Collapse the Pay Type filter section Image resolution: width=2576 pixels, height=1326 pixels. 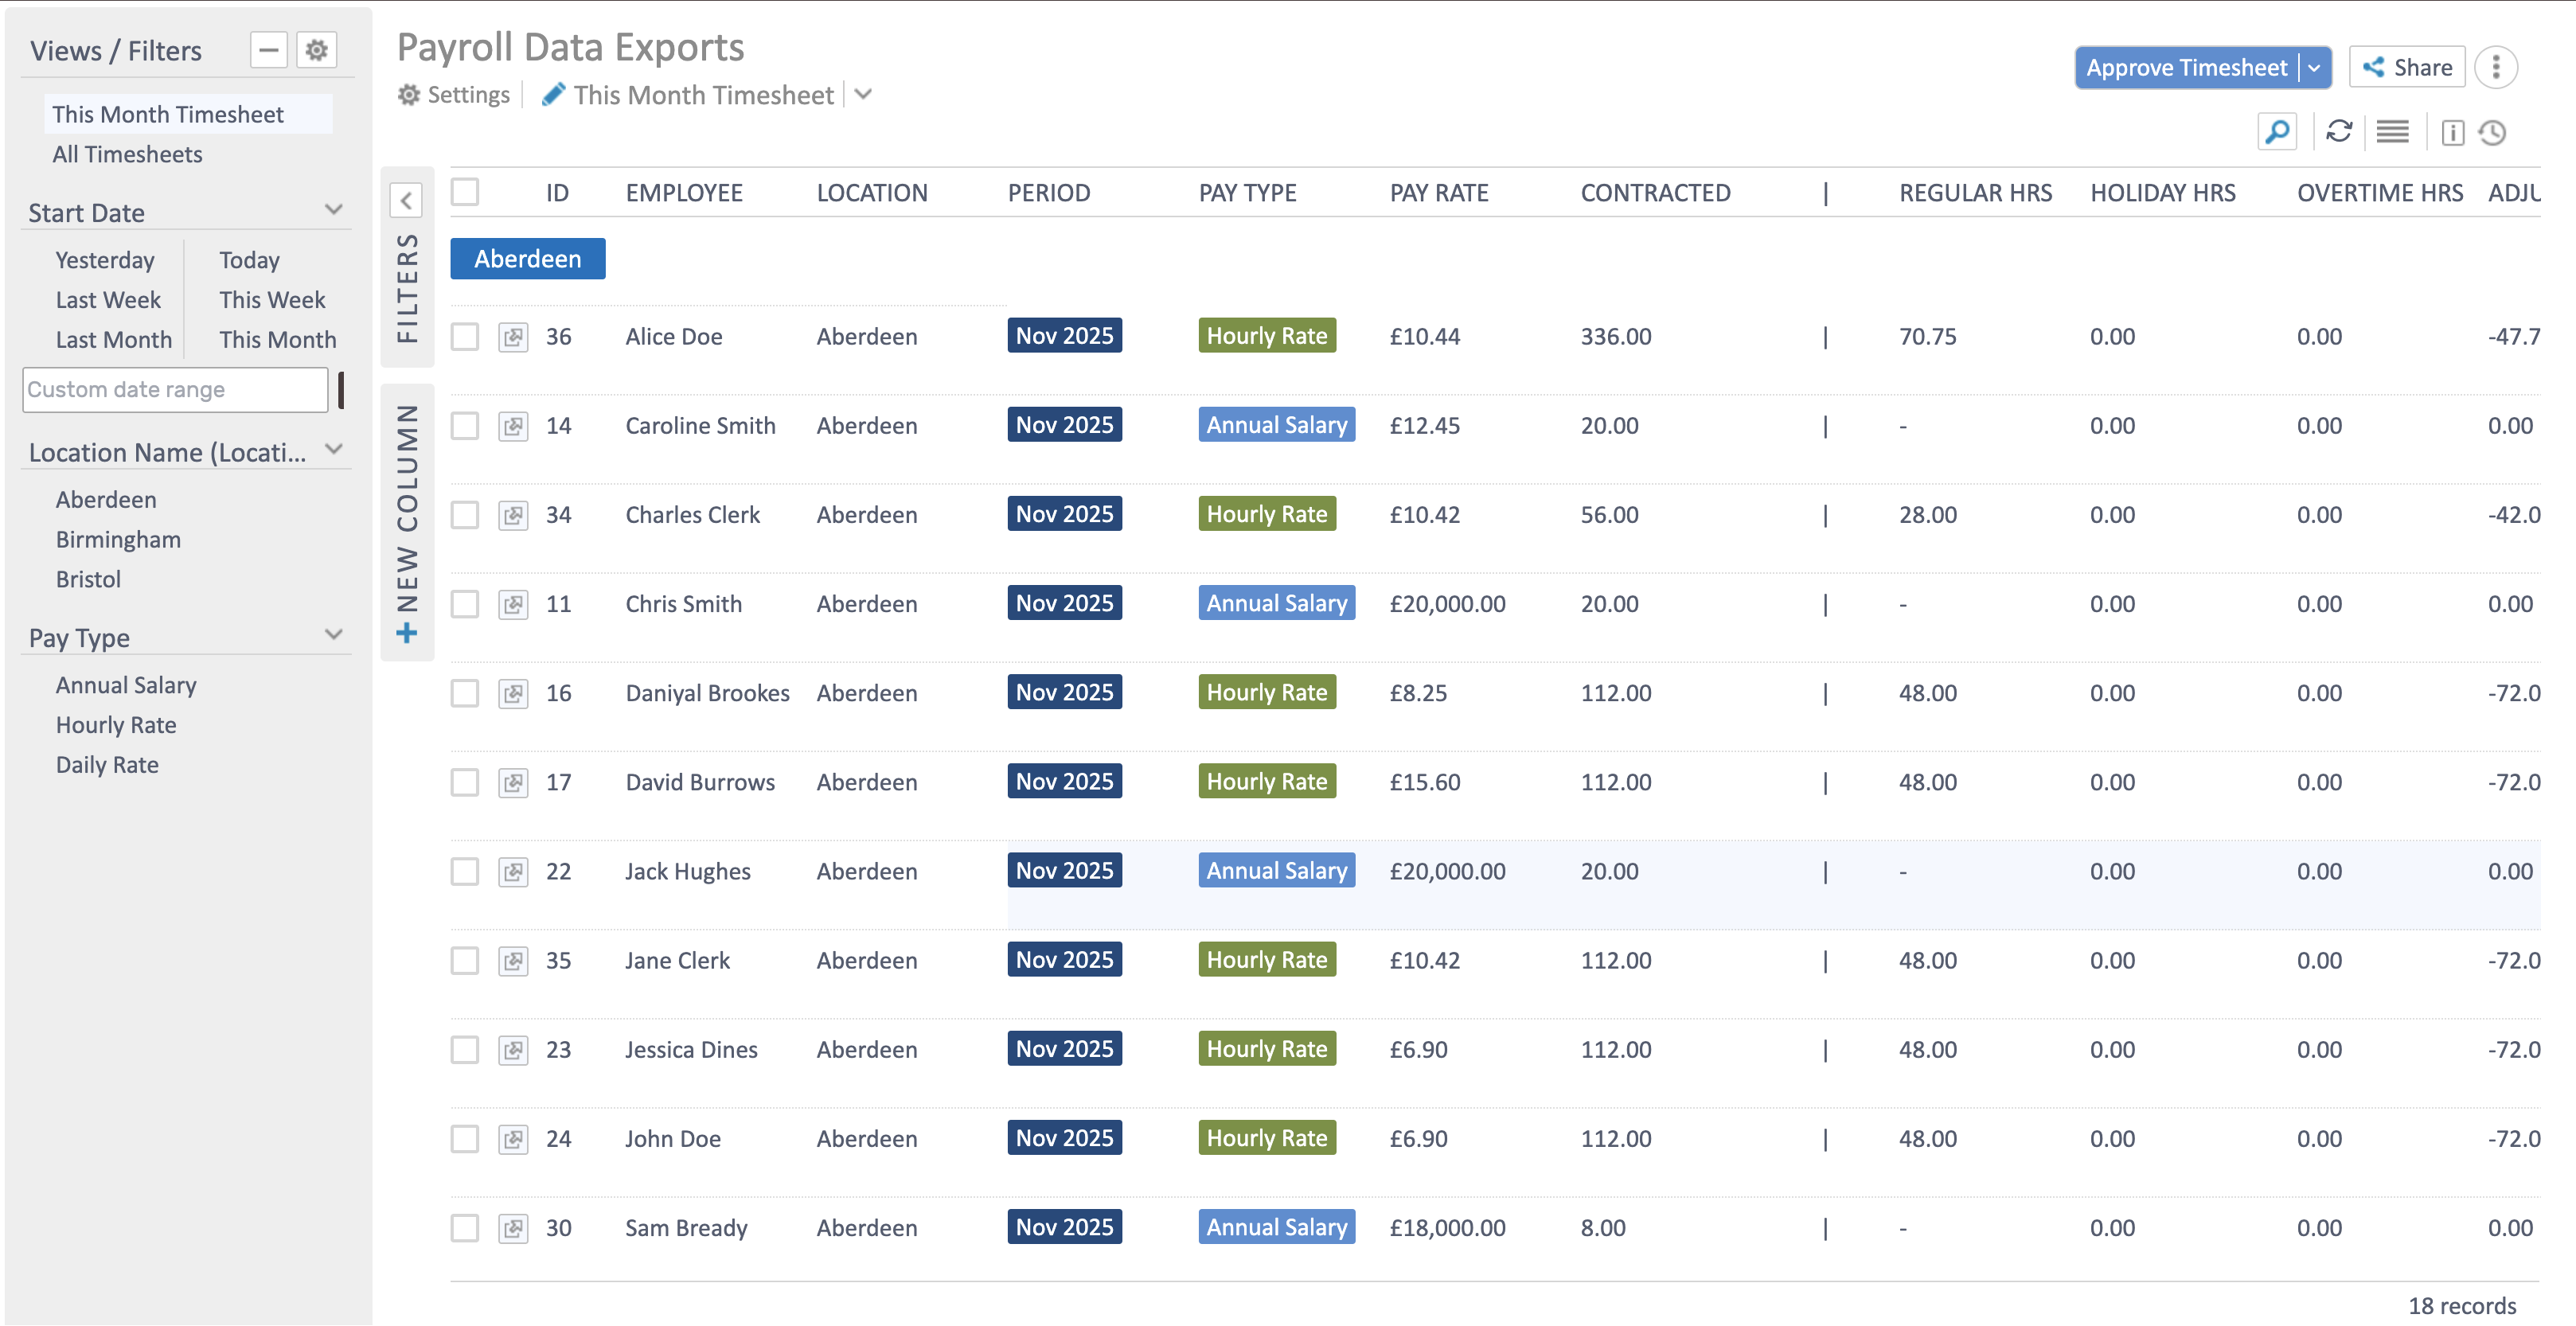click(335, 634)
